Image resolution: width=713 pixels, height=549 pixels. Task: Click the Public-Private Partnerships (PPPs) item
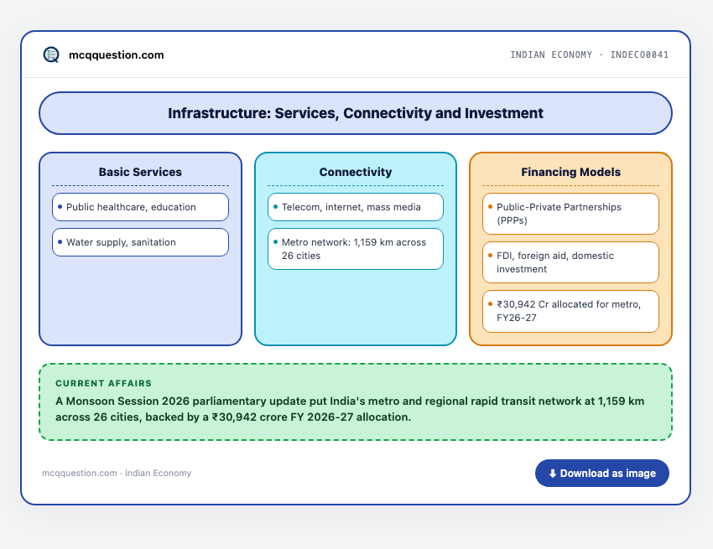(570, 214)
